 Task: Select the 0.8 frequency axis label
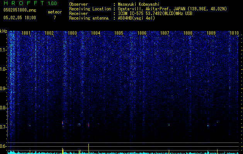pyautogui.click(x=3, y=108)
